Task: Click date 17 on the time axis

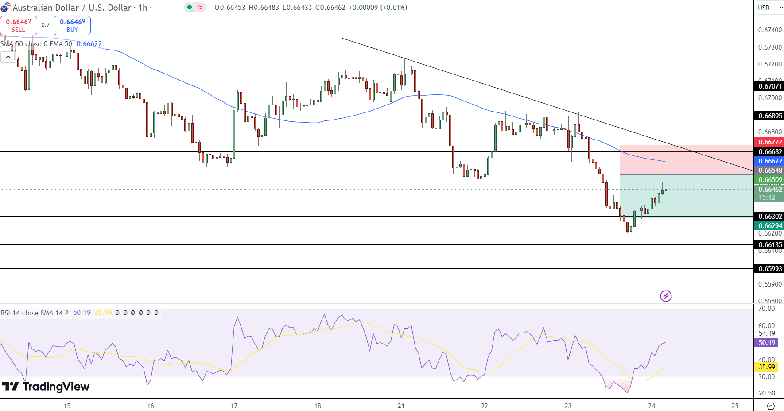Action: (234, 406)
